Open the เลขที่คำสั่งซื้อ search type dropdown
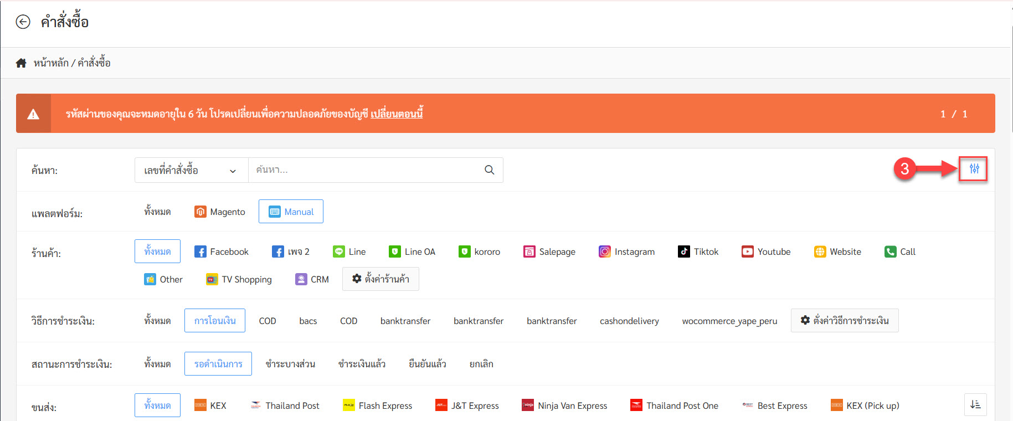Image resolution: width=1013 pixels, height=421 pixels. (x=191, y=170)
